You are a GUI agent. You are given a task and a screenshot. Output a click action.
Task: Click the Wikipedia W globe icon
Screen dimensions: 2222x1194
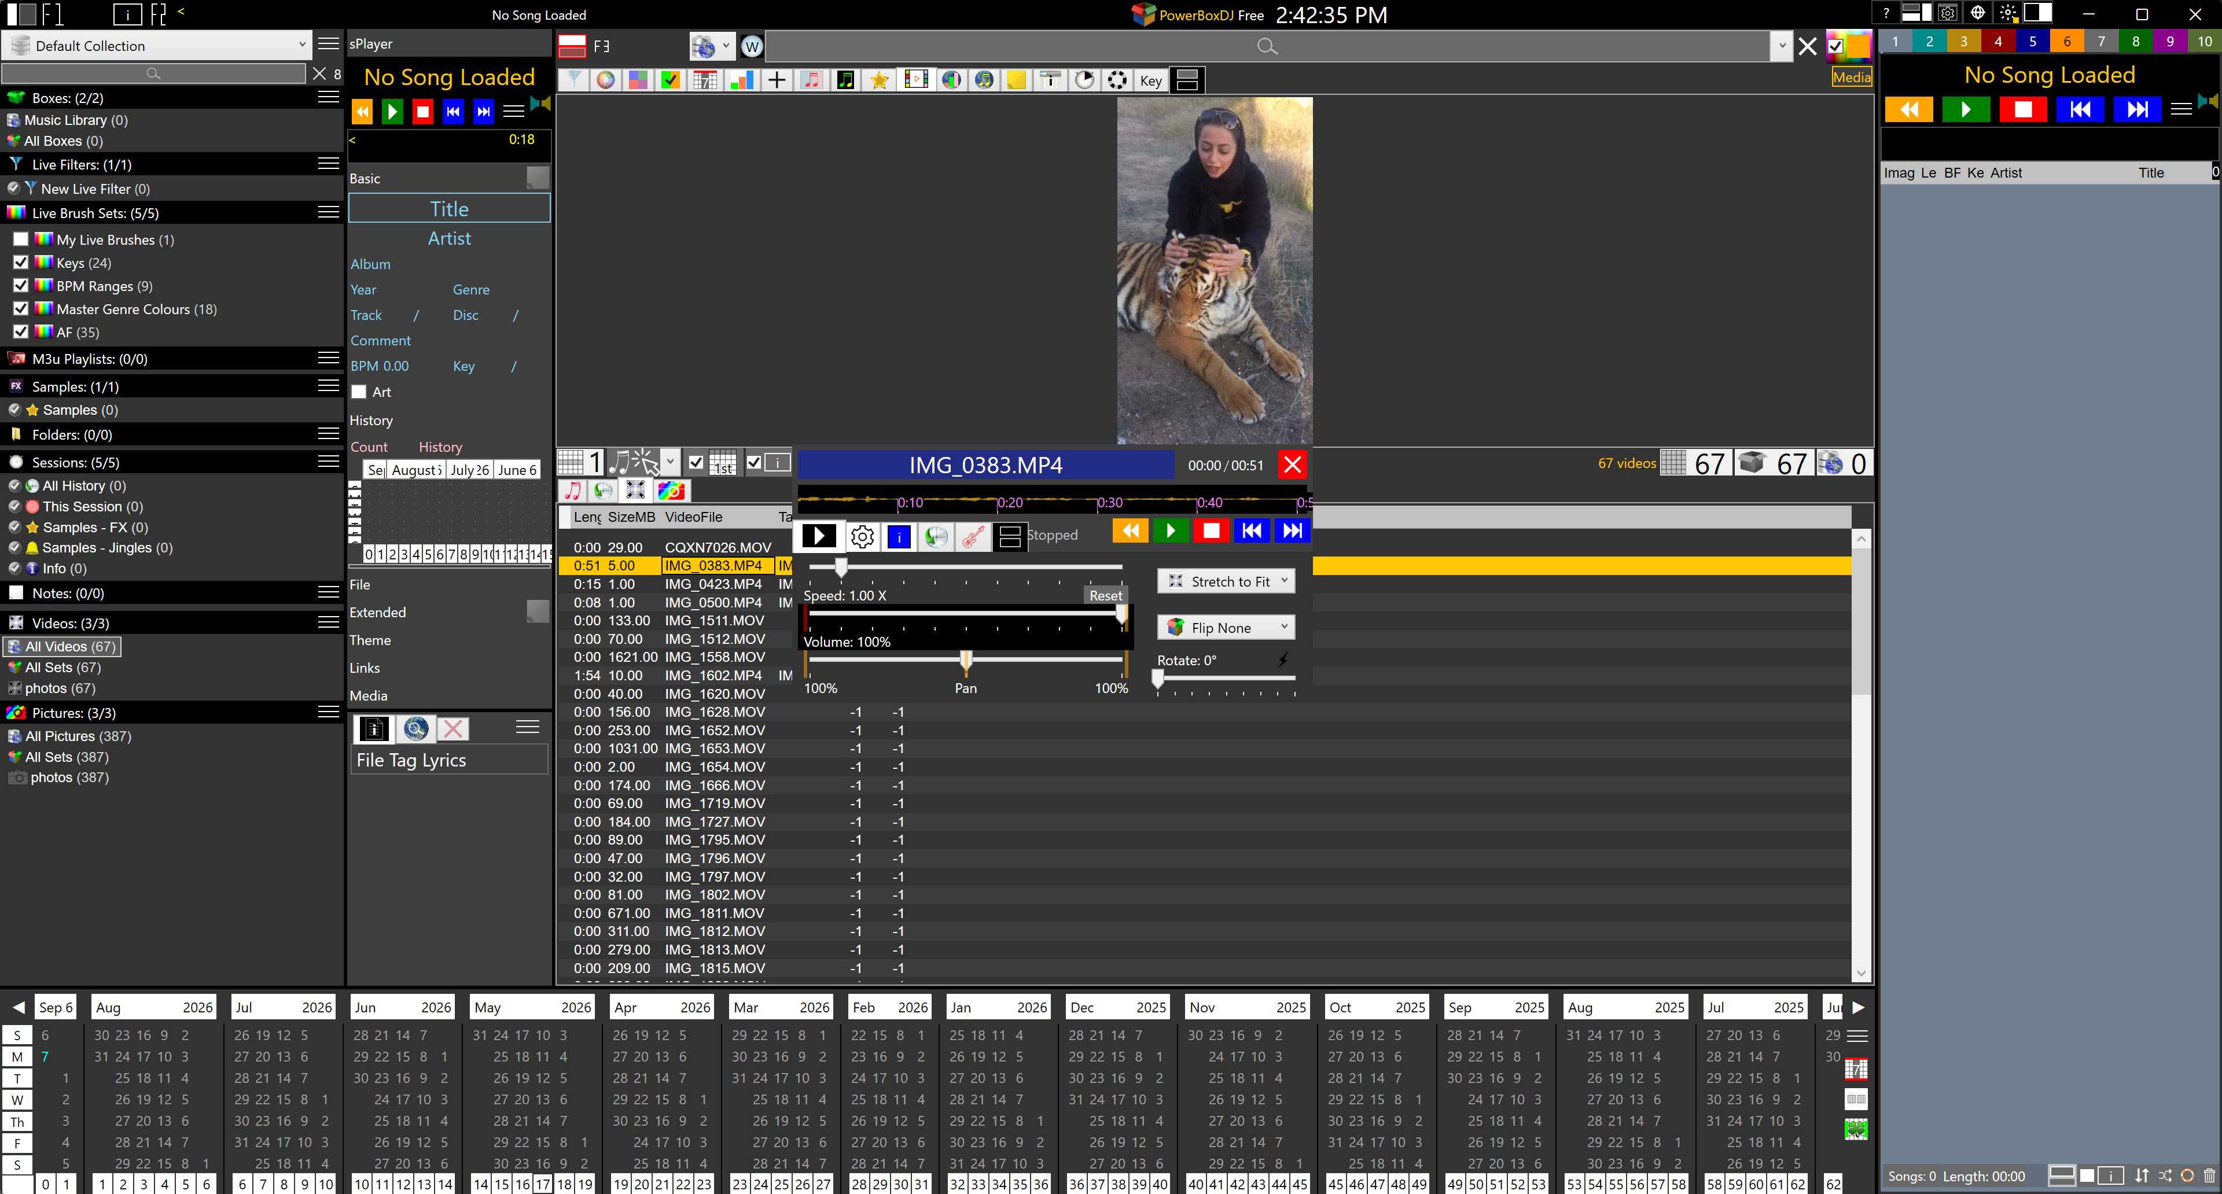pos(751,46)
